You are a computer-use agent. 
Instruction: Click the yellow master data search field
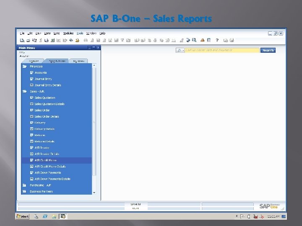click(222, 50)
